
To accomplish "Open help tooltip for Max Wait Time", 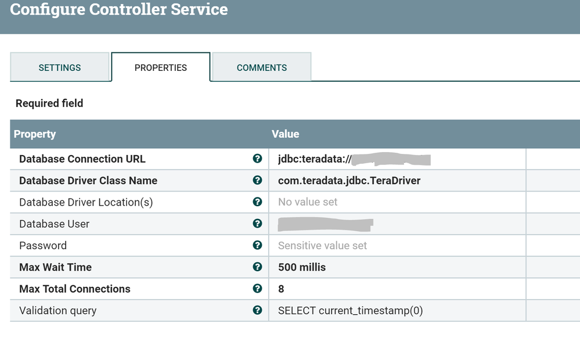I will 257,267.
